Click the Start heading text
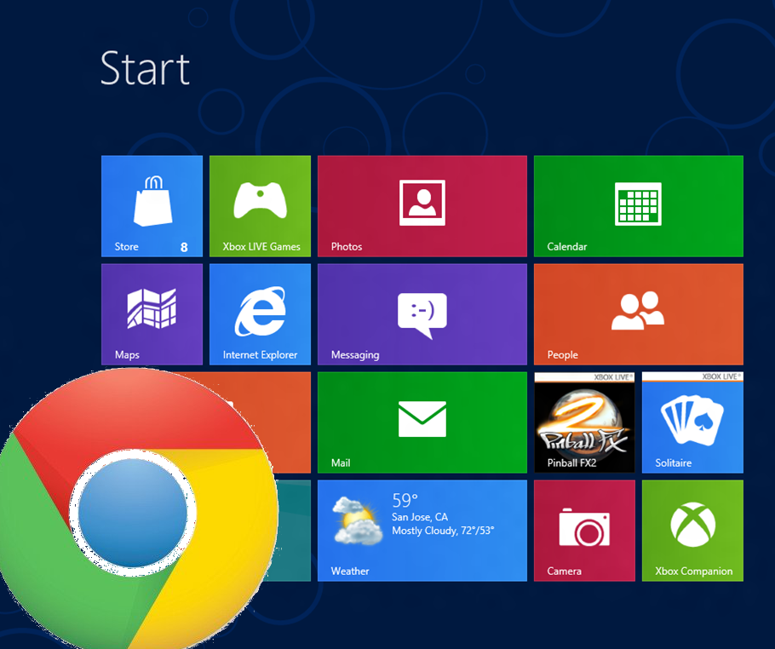The height and width of the screenshot is (649, 775). click(x=145, y=68)
